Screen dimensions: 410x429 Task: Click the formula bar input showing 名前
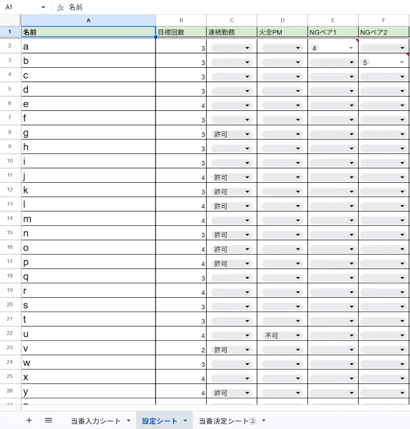pos(238,7)
